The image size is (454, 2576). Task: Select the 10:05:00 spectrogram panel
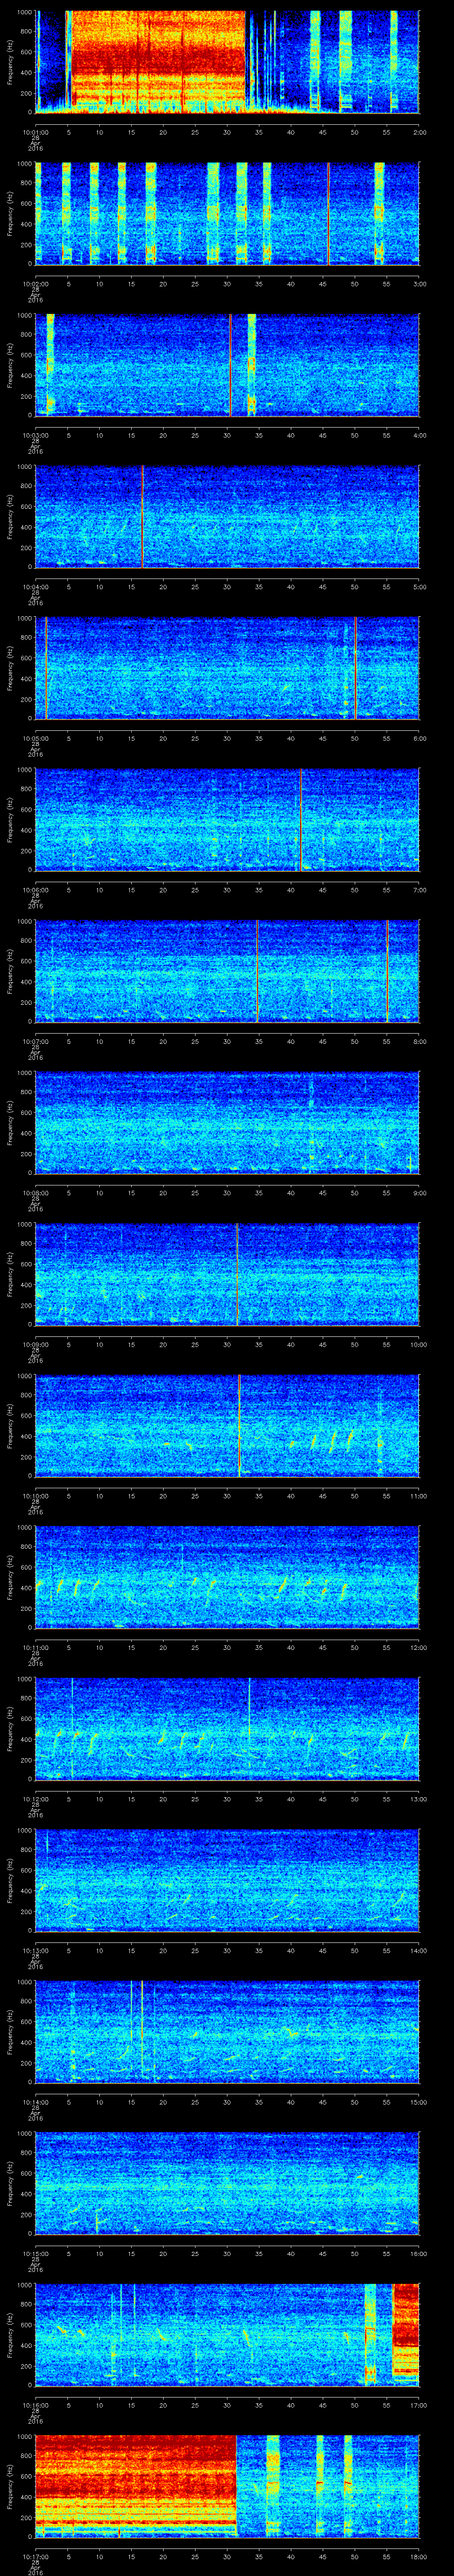227,669
